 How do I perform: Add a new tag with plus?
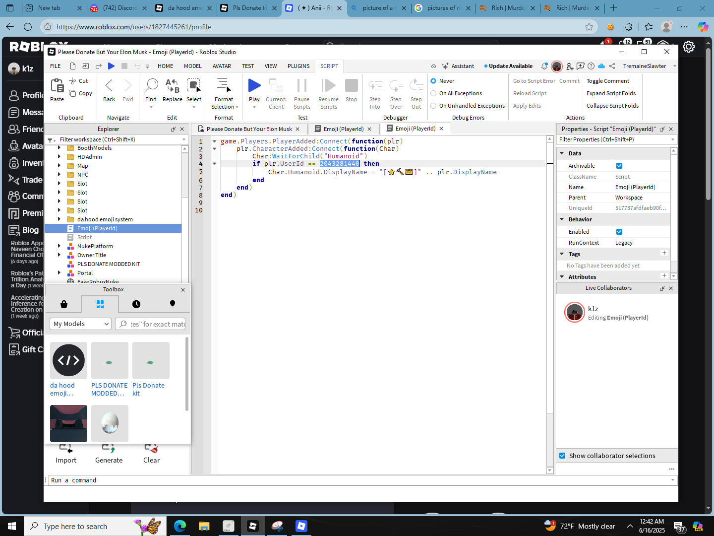pos(664,253)
